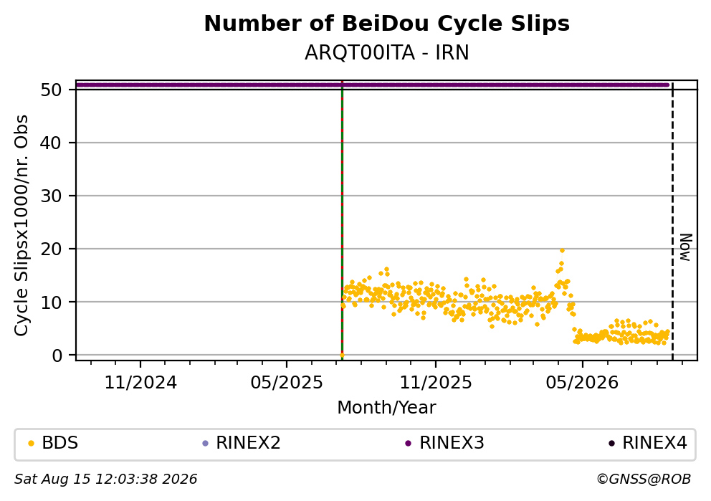Click the chart title Number of BeiDou Cycle Slips

tap(387, 24)
